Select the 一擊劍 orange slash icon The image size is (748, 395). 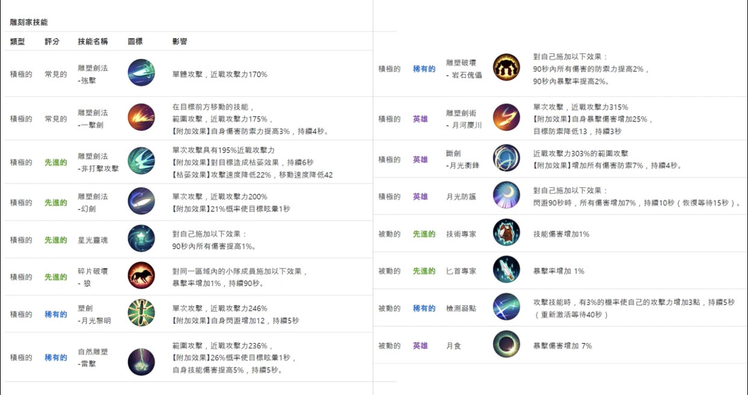(141, 117)
